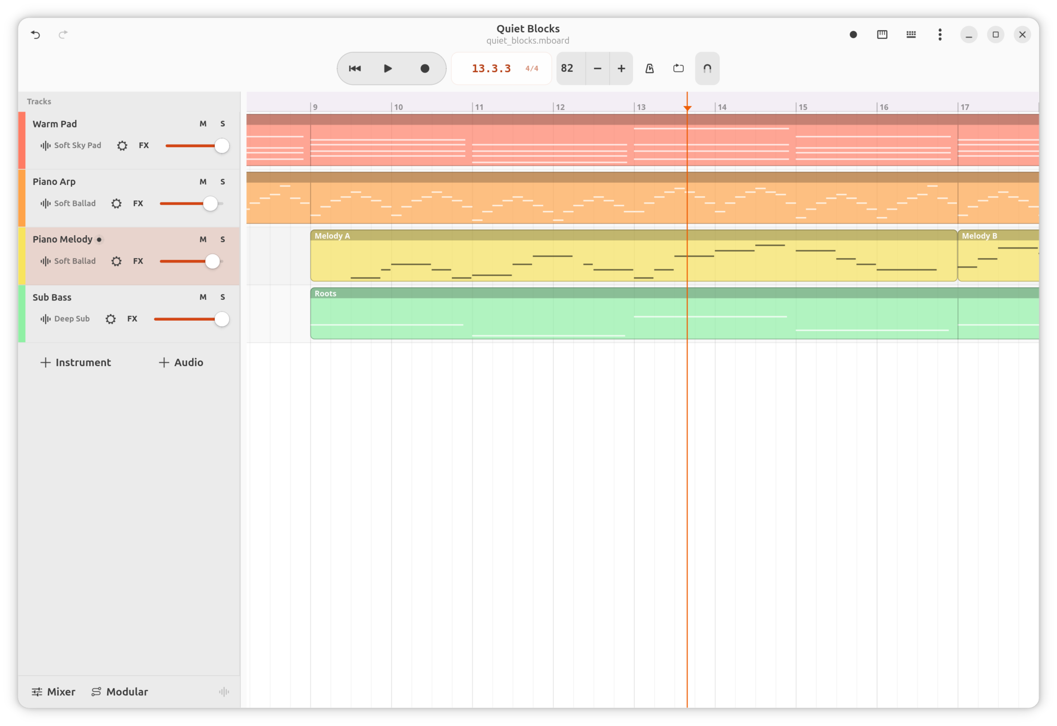1057x726 pixels.
Task: Click the Warm Pad volume slider
Action: (x=197, y=146)
